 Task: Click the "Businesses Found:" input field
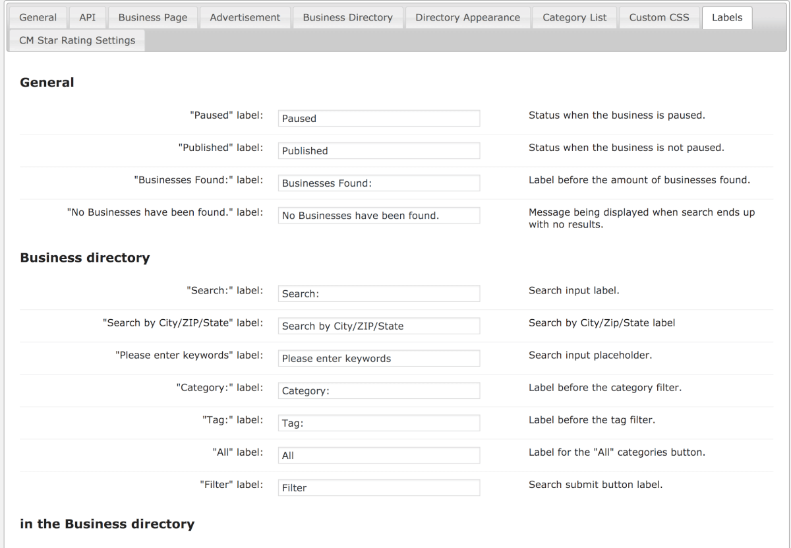378,183
